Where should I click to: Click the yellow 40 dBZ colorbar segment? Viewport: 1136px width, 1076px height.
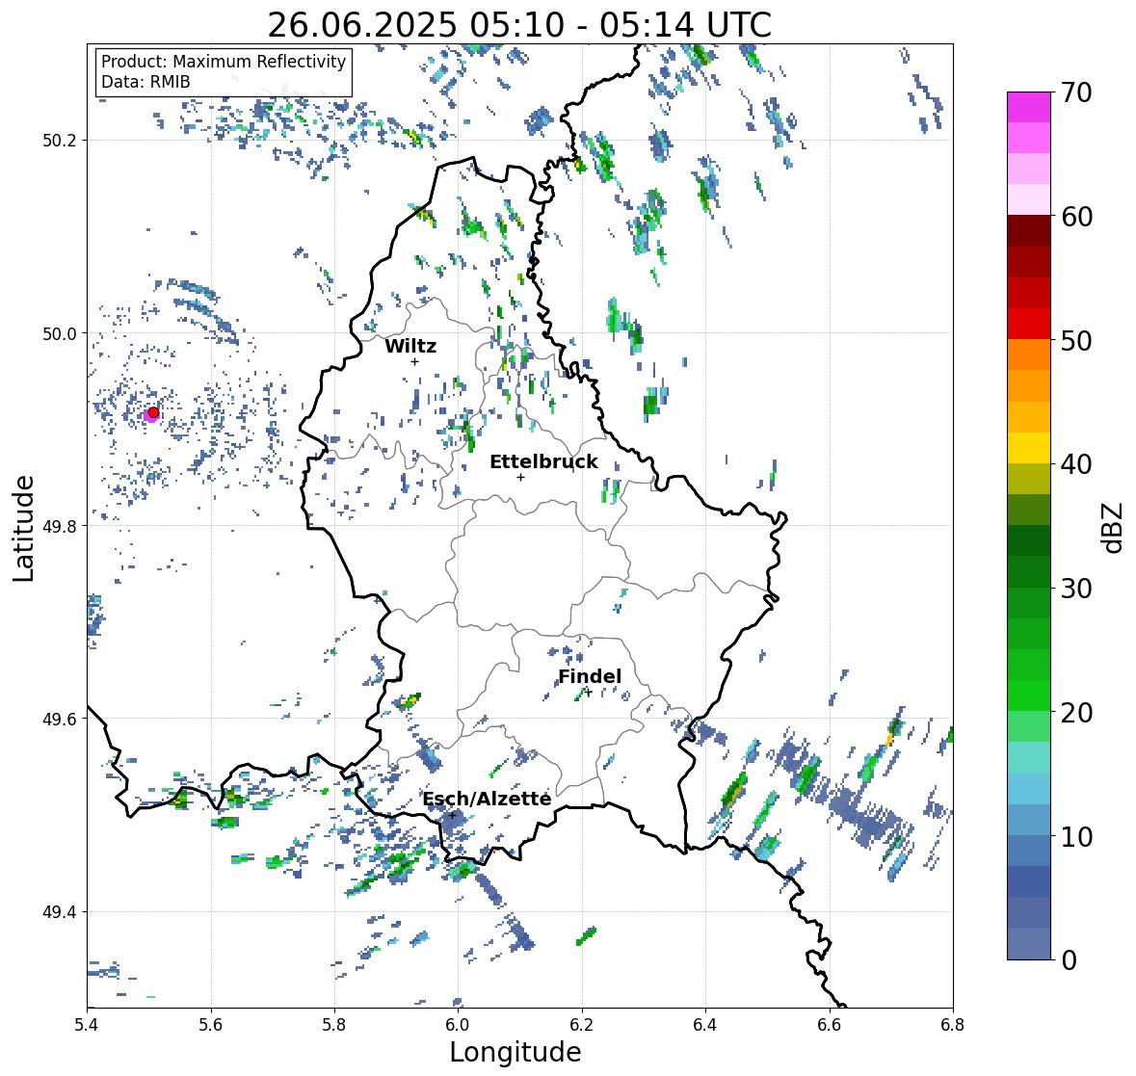(x=1029, y=448)
